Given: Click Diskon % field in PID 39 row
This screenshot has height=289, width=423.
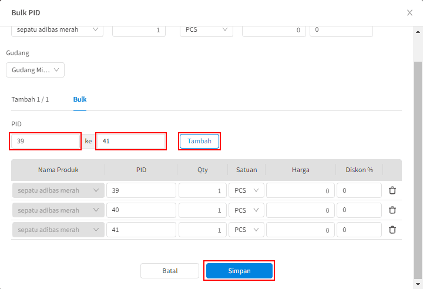Looking at the screenshot, I should tap(359, 190).
